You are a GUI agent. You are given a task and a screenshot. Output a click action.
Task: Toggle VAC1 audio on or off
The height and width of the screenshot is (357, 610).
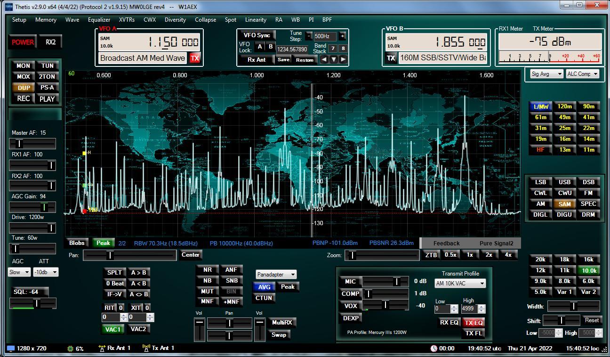113,329
